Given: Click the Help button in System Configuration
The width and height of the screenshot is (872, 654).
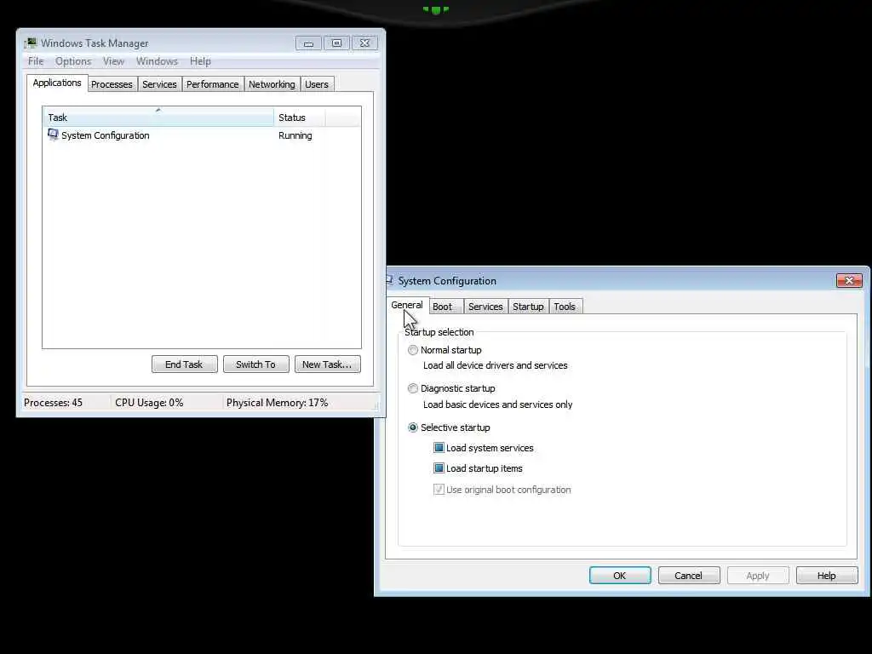Looking at the screenshot, I should click(x=826, y=576).
